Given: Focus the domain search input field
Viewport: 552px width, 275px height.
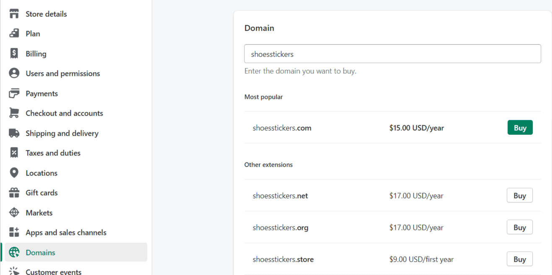Looking at the screenshot, I should click(x=392, y=54).
